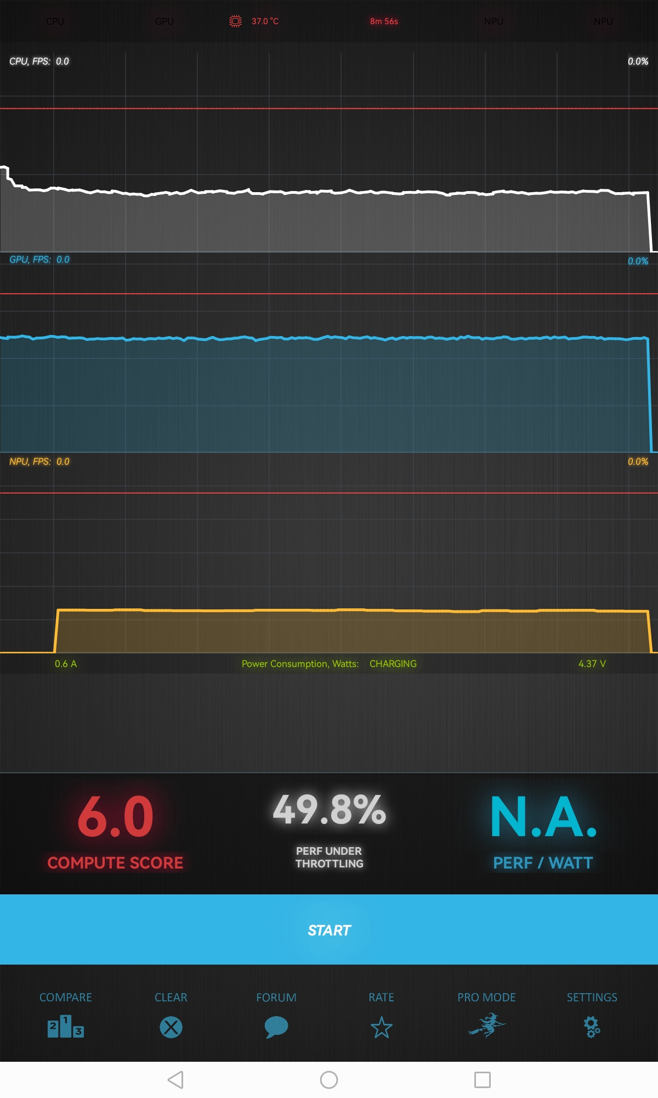Open the recent apps square button
Viewport: 658px width, 1098px height.
pos(483,1080)
